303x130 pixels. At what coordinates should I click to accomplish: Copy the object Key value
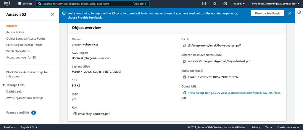click(x=75, y=114)
